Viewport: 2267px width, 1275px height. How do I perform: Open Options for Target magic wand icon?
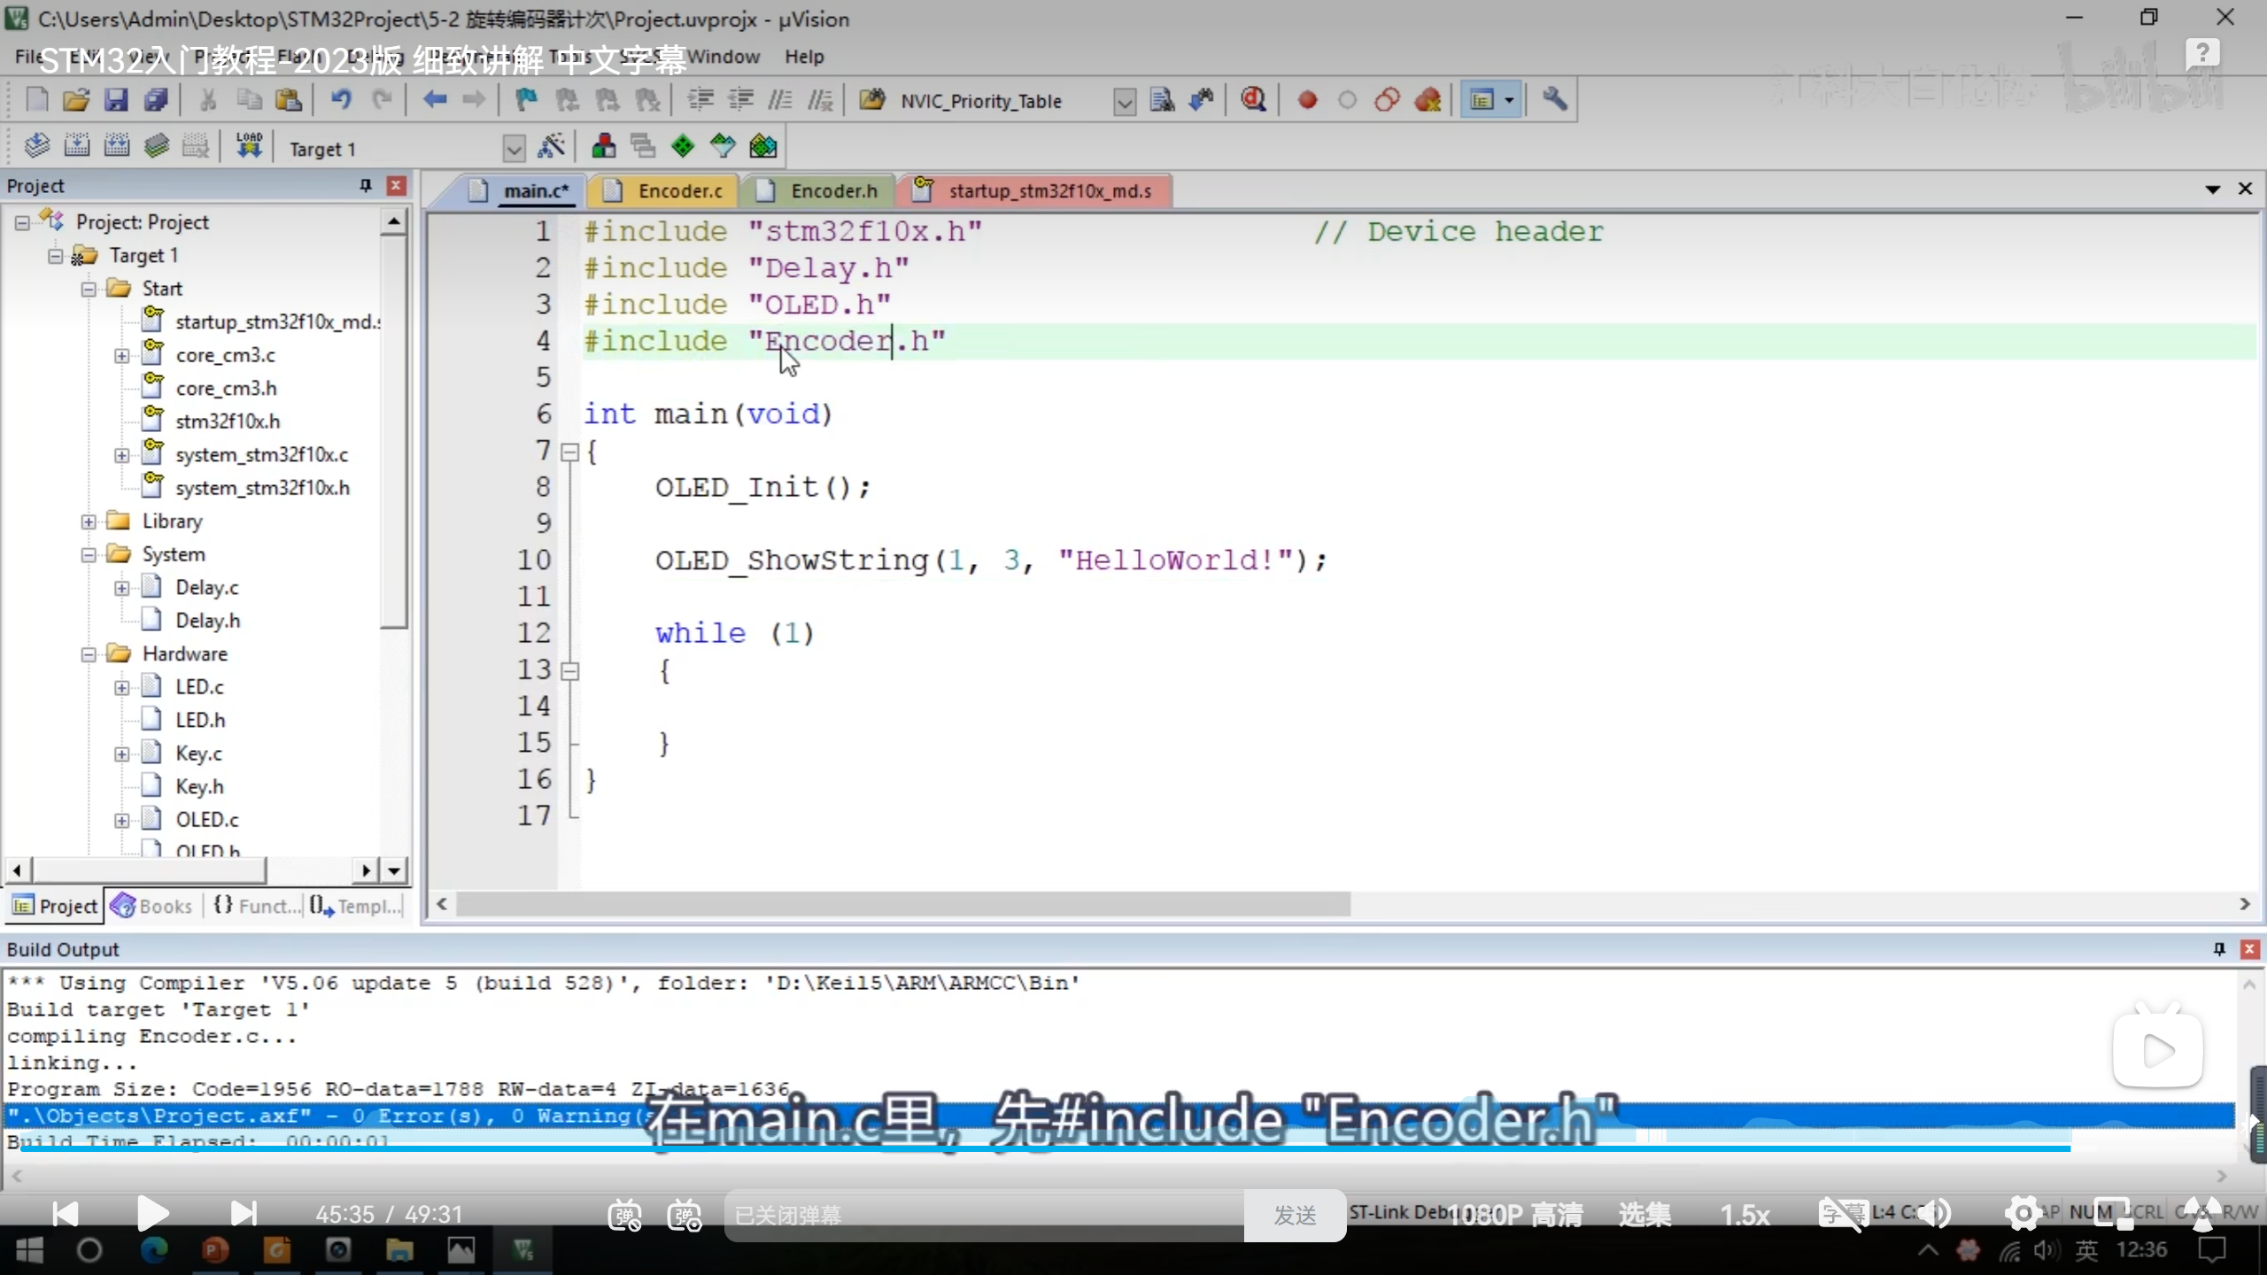pos(551,146)
